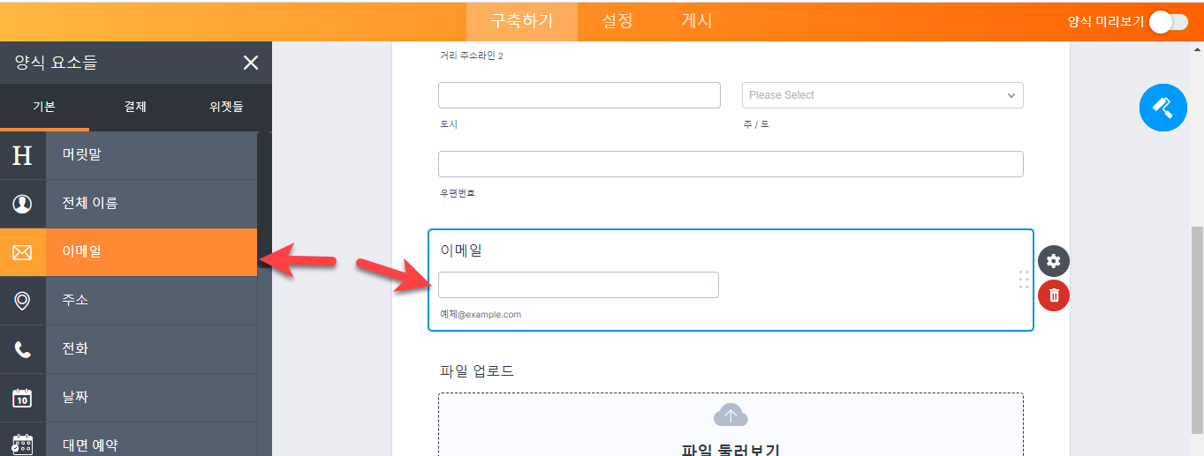Click the 주 / 도 sublabel

click(x=756, y=124)
